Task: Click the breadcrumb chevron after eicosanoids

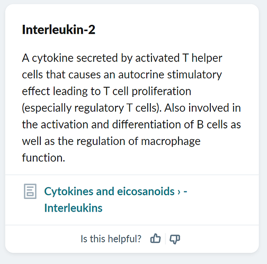Action: coord(179,192)
